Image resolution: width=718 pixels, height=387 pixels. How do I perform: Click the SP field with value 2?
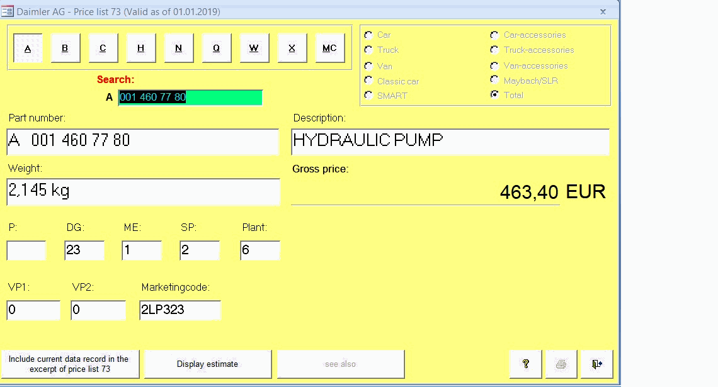[200, 250]
